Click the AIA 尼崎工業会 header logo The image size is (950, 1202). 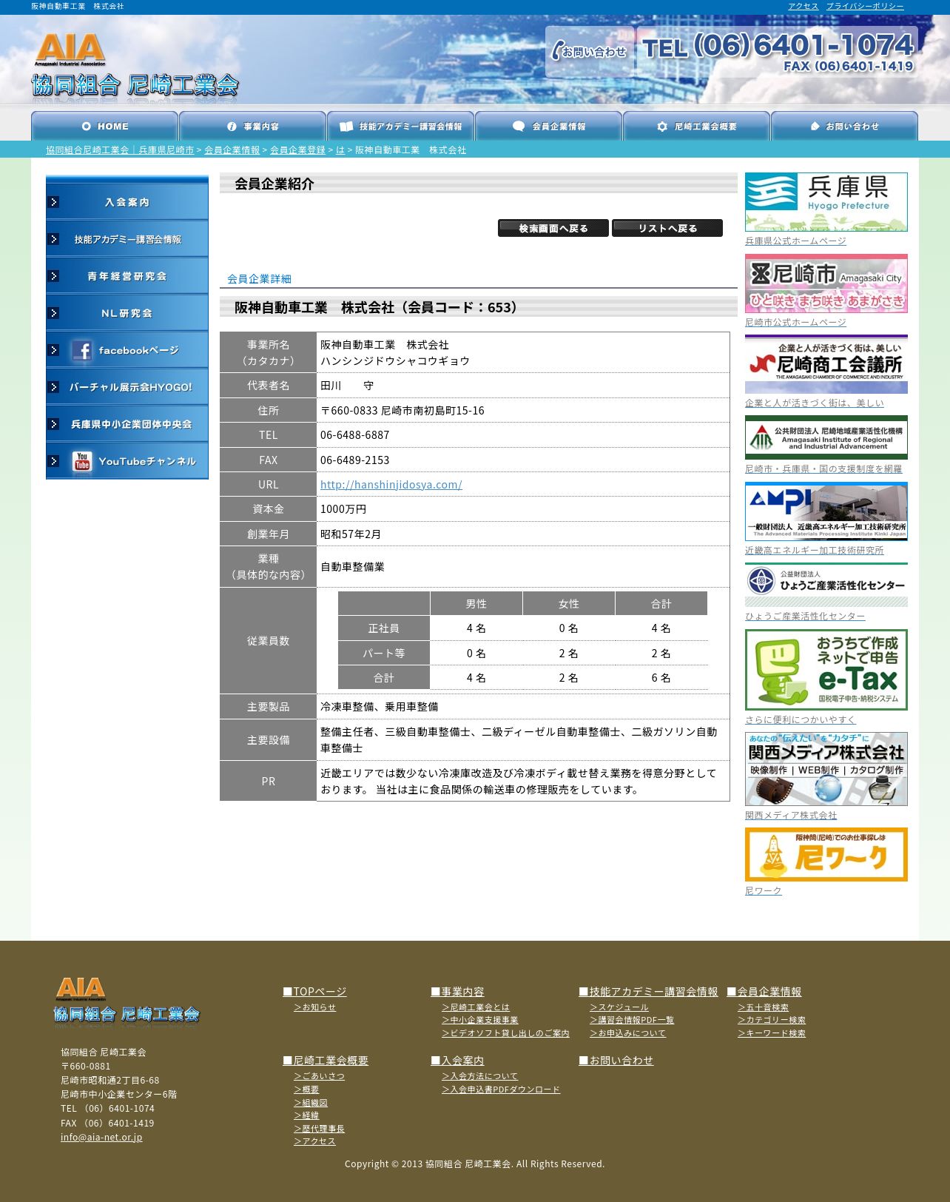pyautogui.click(x=135, y=65)
